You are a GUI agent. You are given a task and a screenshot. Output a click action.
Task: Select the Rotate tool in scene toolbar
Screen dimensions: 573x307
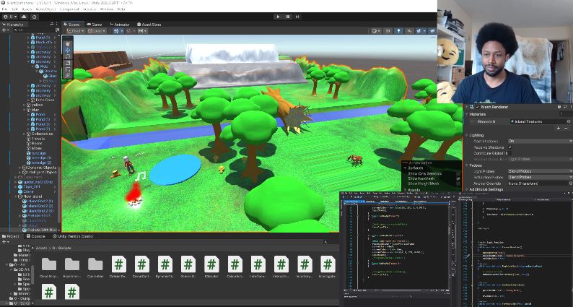point(69,56)
